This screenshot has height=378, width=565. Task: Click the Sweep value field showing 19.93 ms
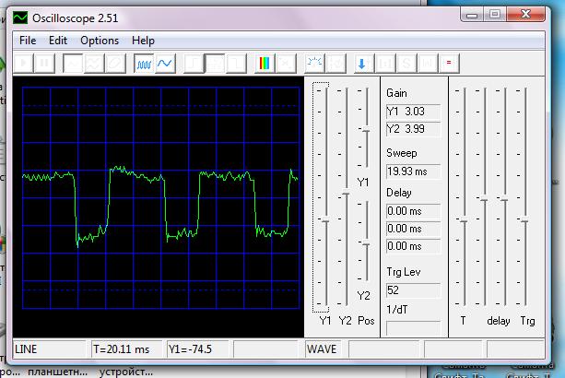412,171
